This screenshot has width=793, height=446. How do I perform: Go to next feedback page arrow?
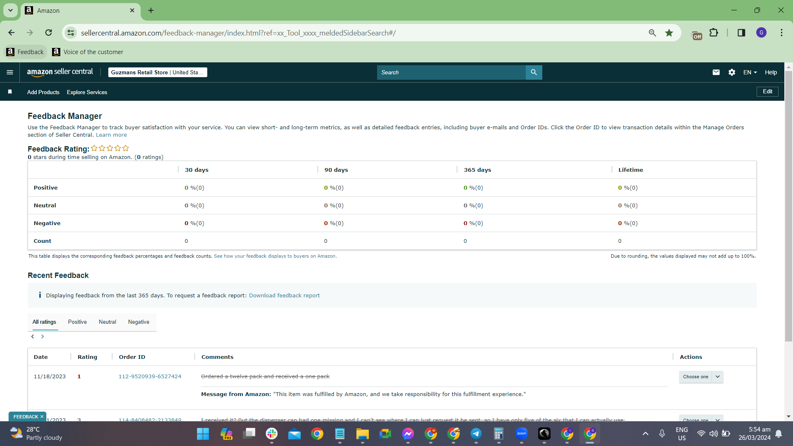(43, 337)
